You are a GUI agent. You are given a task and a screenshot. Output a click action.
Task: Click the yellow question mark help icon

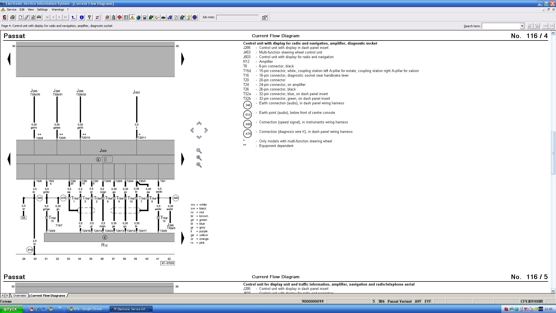(x=89, y=17)
